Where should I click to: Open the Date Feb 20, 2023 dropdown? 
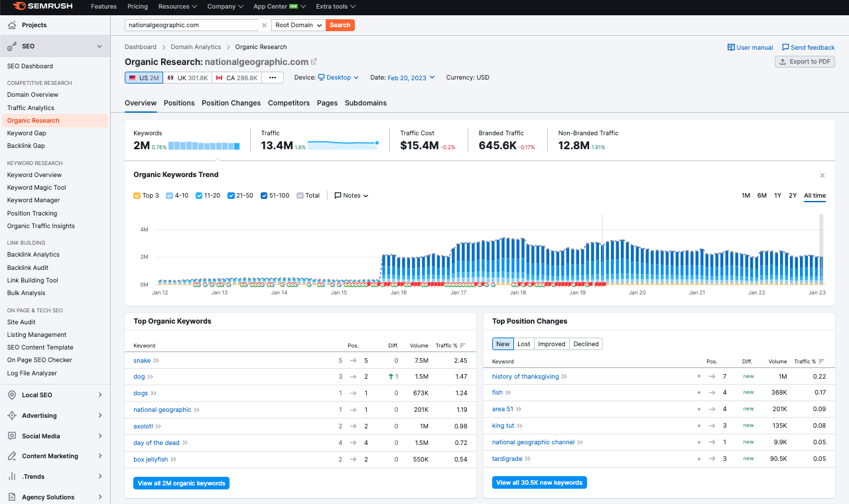pyautogui.click(x=411, y=78)
